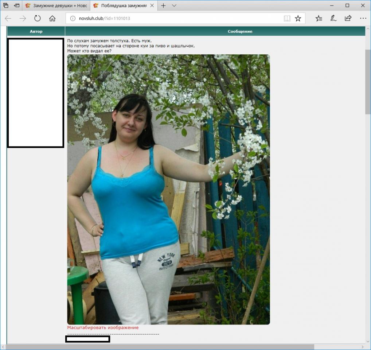Close the currently active browser tab
This screenshot has width=371, height=350.
click(x=152, y=5)
